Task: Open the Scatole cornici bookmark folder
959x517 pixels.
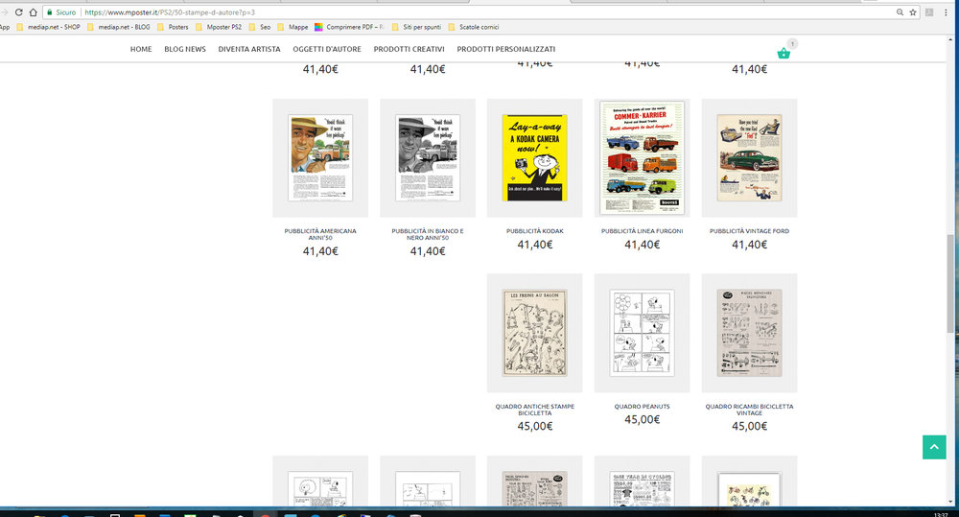Action: coord(474,27)
